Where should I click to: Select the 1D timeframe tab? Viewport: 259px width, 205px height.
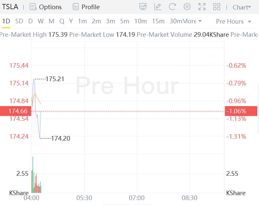pyautogui.click(x=6, y=21)
